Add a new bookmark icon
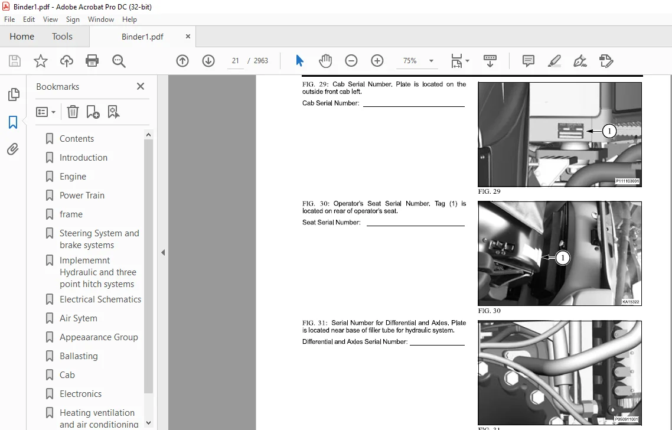The image size is (672, 430). click(x=93, y=112)
